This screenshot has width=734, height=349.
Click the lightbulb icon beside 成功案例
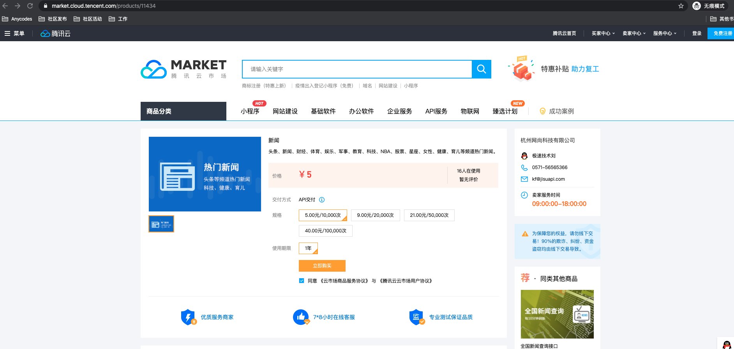[542, 112]
